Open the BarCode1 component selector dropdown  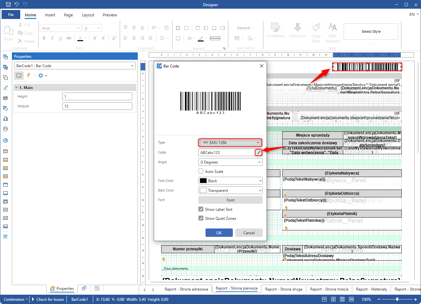[75, 66]
